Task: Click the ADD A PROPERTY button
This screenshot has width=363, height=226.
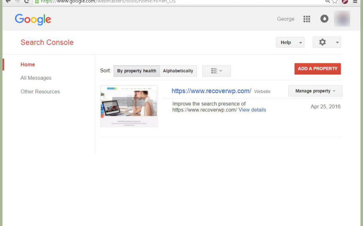Action: (317, 69)
